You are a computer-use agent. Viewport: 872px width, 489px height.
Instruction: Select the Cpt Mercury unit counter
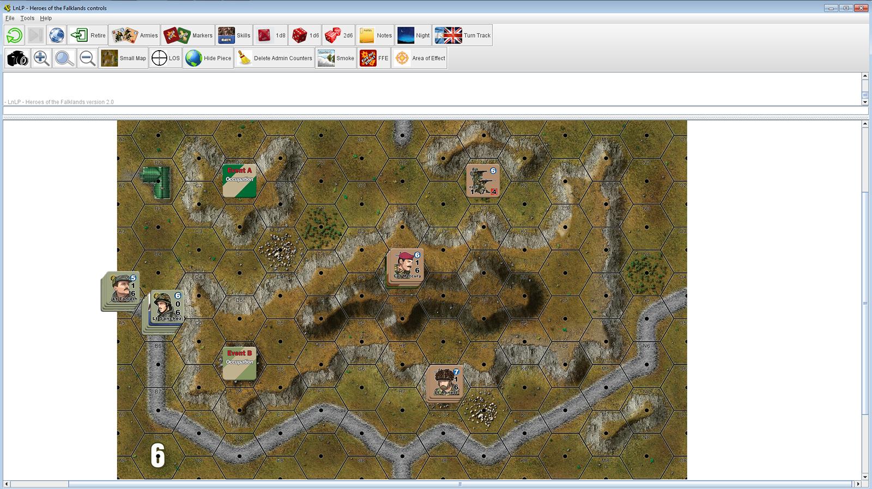pyautogui.click(x=405, y=266)
